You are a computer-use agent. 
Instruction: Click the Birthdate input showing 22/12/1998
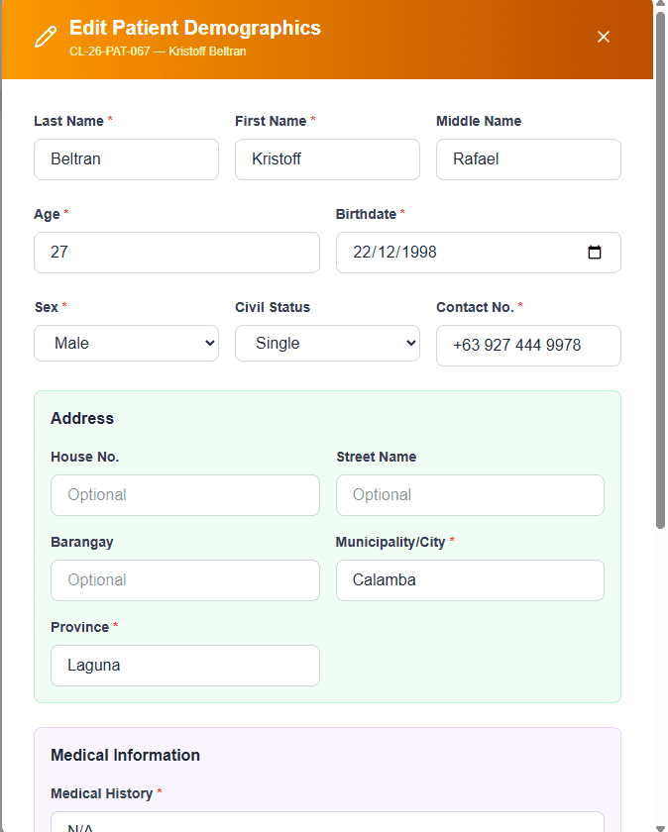466,253
